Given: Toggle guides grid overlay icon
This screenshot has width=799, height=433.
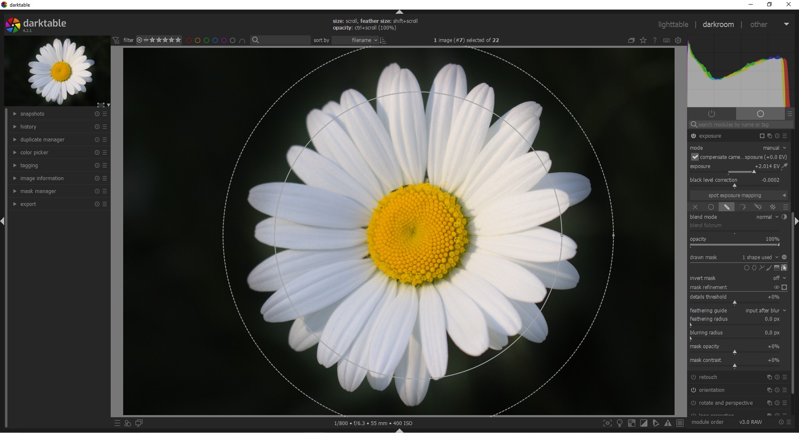Looking at the screenshot, I should pos(680,423).
